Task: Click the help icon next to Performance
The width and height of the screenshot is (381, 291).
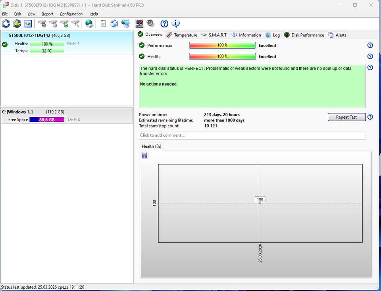Action: point(370,45)
